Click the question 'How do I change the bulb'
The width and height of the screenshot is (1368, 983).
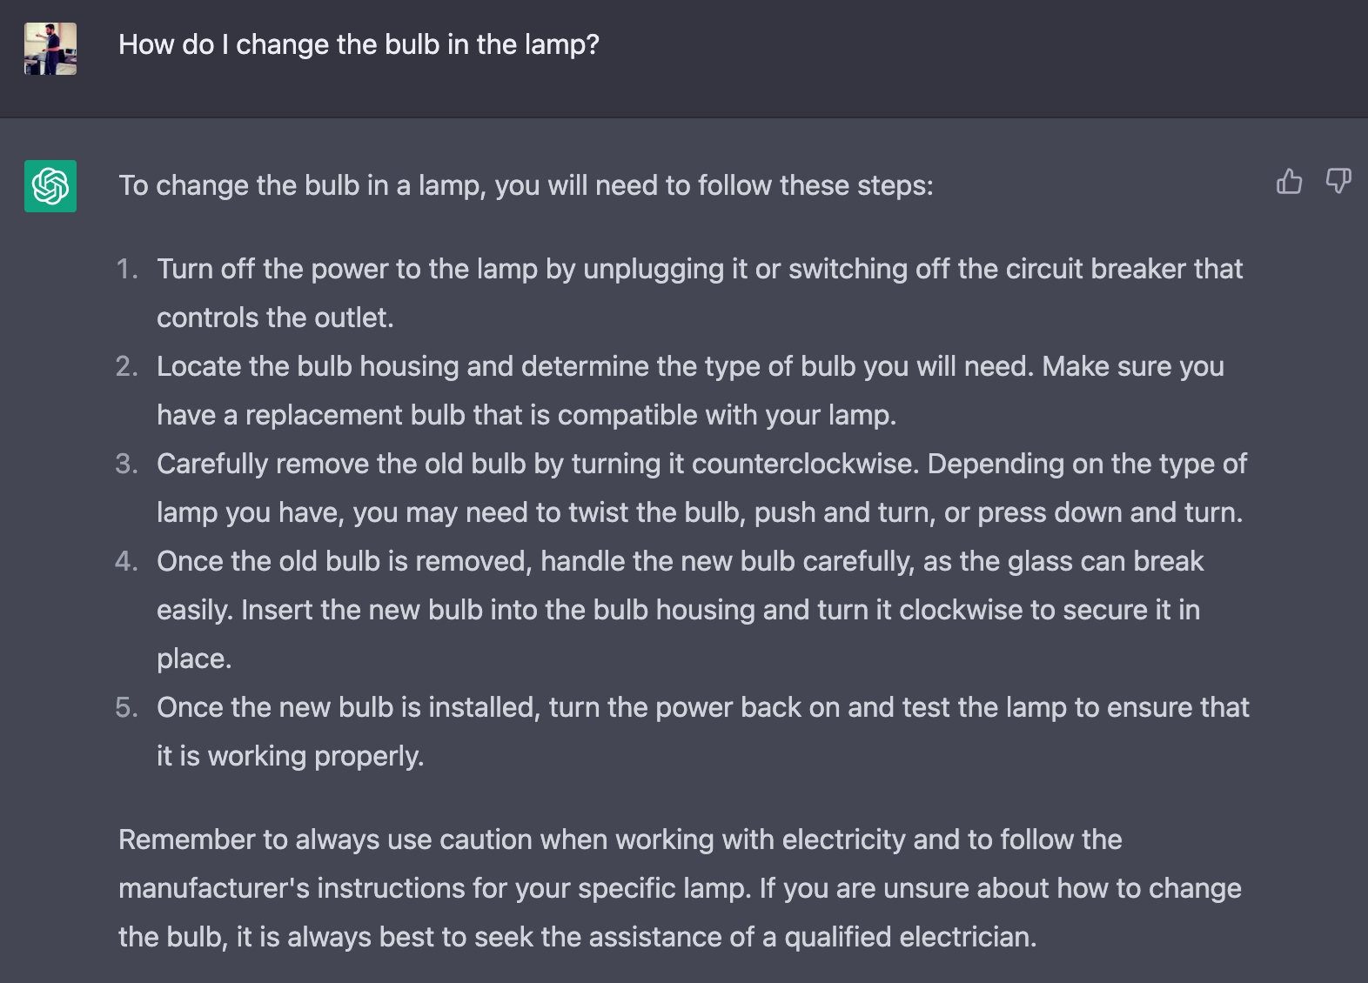(x=359, y=44)
